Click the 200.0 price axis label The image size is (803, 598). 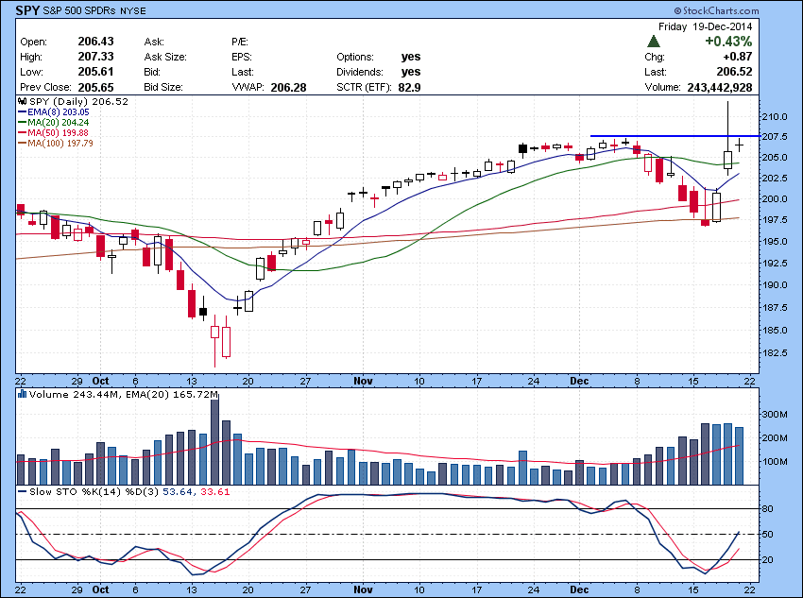775,198
